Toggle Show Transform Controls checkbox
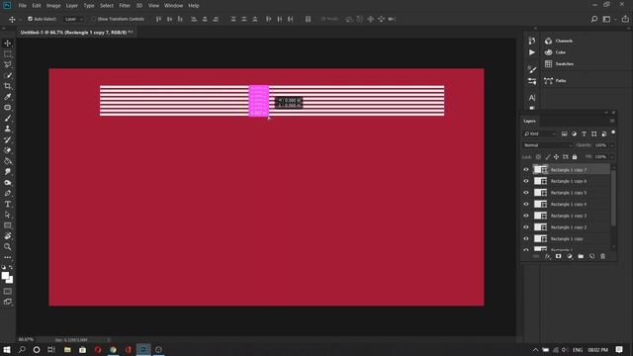This screenshot has width=633, height=356. [94, 19]
